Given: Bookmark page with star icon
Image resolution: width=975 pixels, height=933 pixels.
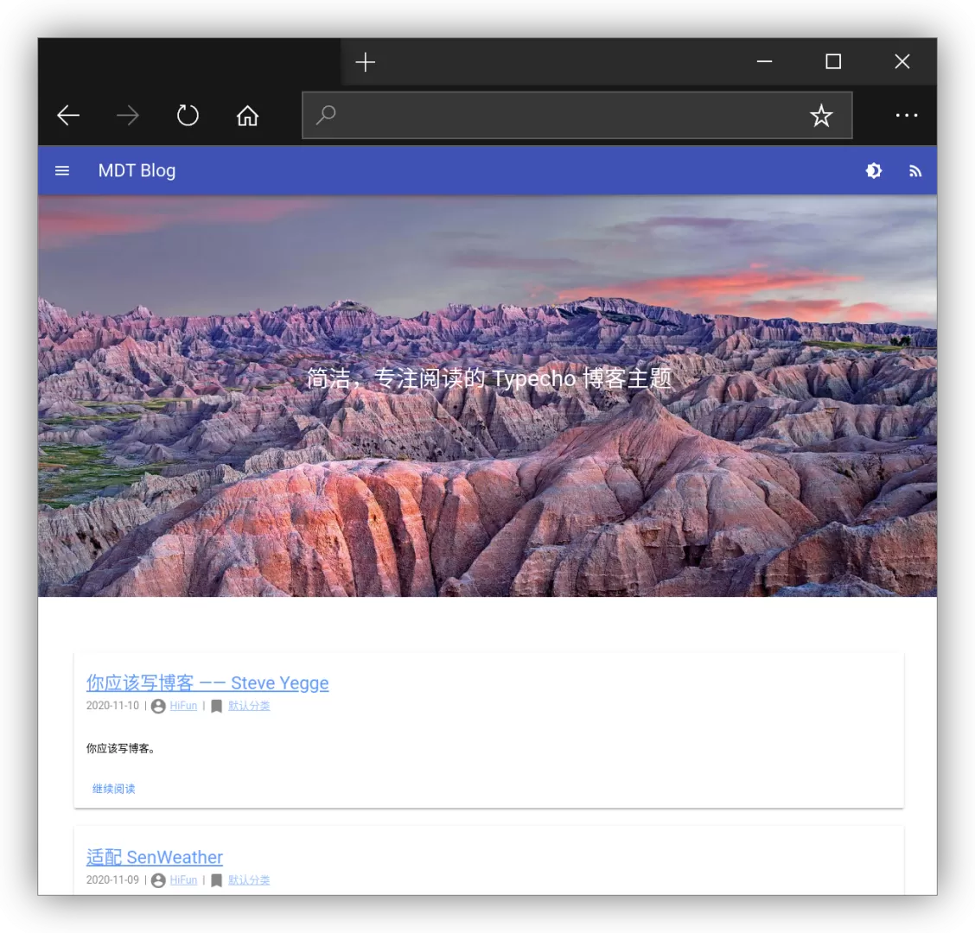Looking at the screenshot, I should point(821,116).
